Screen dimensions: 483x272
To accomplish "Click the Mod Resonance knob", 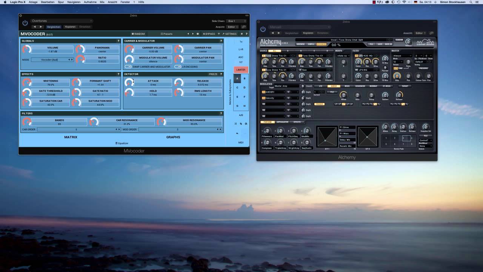I will tap(161, 122).
